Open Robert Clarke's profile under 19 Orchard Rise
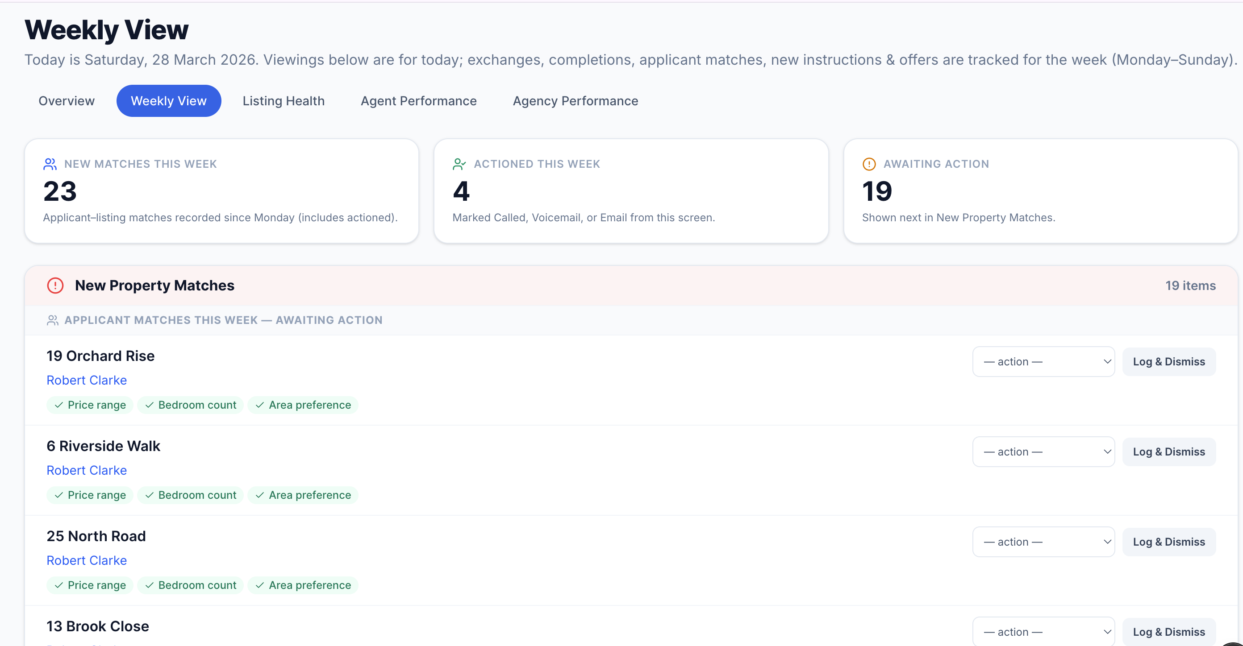 click(x=86, y=380)
